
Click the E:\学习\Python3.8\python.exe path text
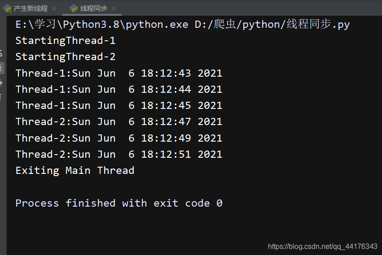point(102,24)
